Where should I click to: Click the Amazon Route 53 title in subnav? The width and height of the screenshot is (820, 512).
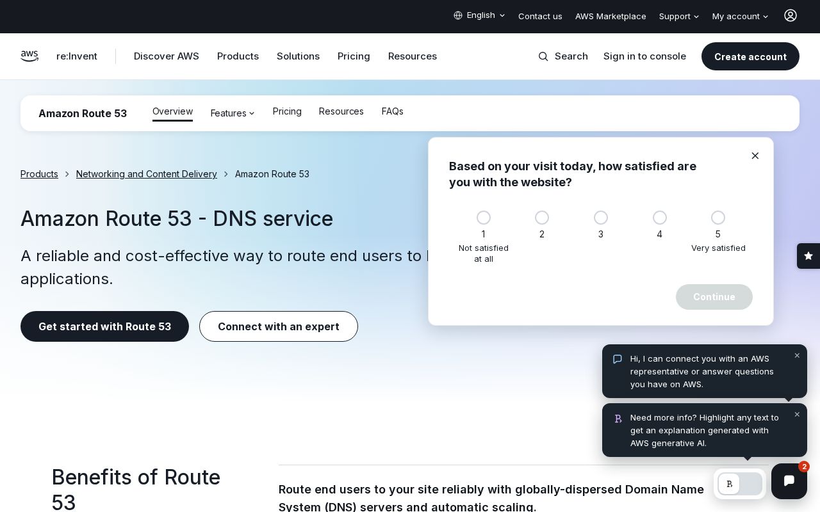(x=83, y=113)
